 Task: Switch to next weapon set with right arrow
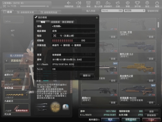[27, 61]
